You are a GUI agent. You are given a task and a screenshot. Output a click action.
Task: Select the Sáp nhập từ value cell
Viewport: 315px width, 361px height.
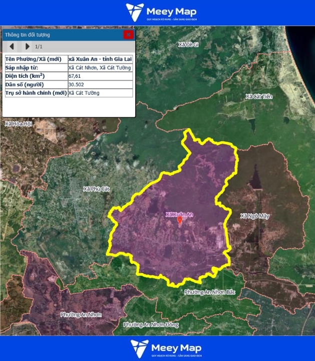100,68
